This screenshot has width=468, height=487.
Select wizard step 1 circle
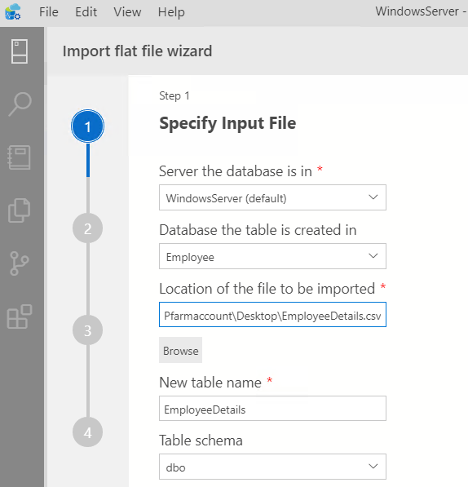(x=88, y=126)
